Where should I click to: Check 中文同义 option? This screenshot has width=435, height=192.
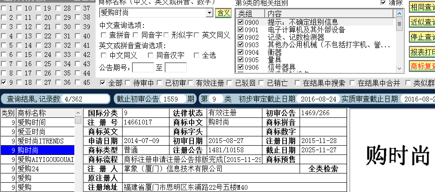[x=104, y=55]
